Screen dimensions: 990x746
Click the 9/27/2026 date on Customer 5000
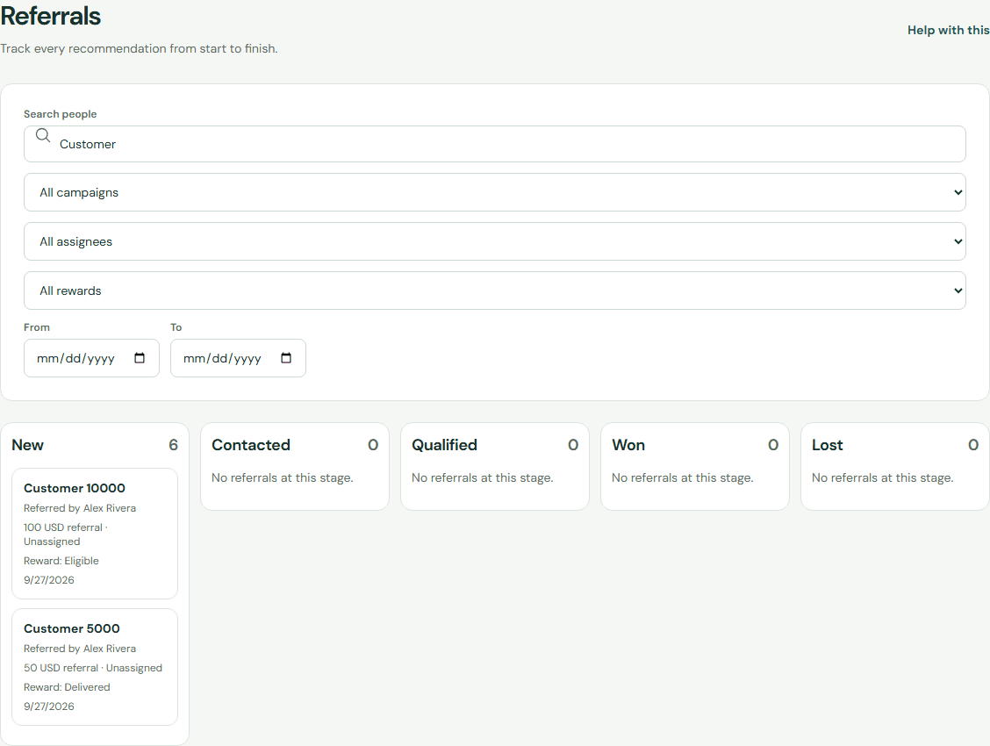click(x=48, y=707)
